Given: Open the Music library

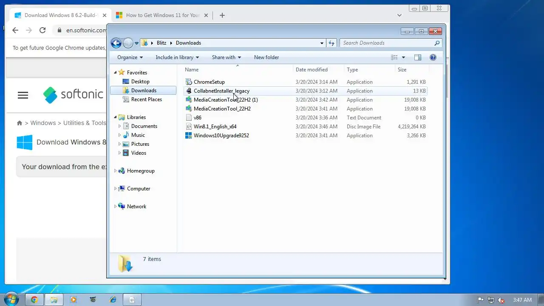Looking at the screenshot, I should [138, 135].
